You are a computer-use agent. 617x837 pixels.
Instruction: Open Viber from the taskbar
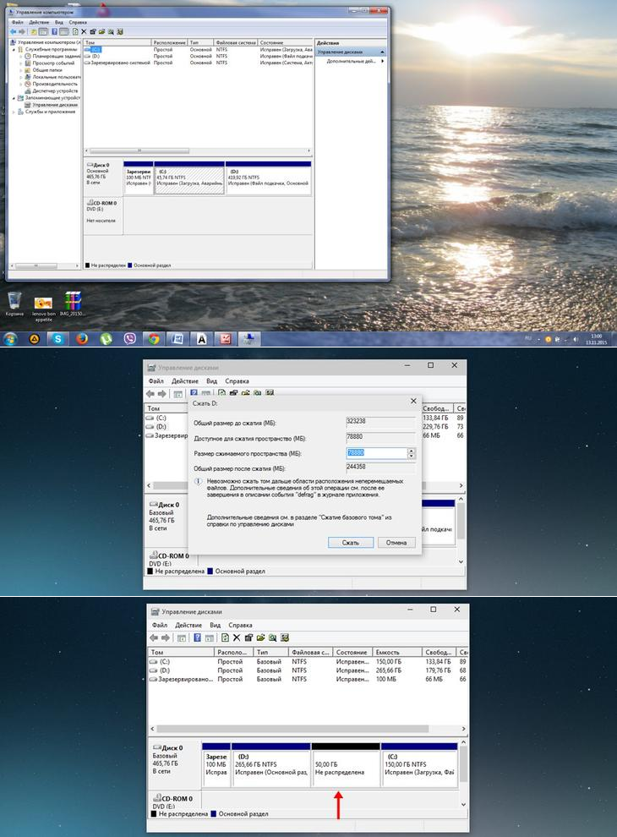129,339
